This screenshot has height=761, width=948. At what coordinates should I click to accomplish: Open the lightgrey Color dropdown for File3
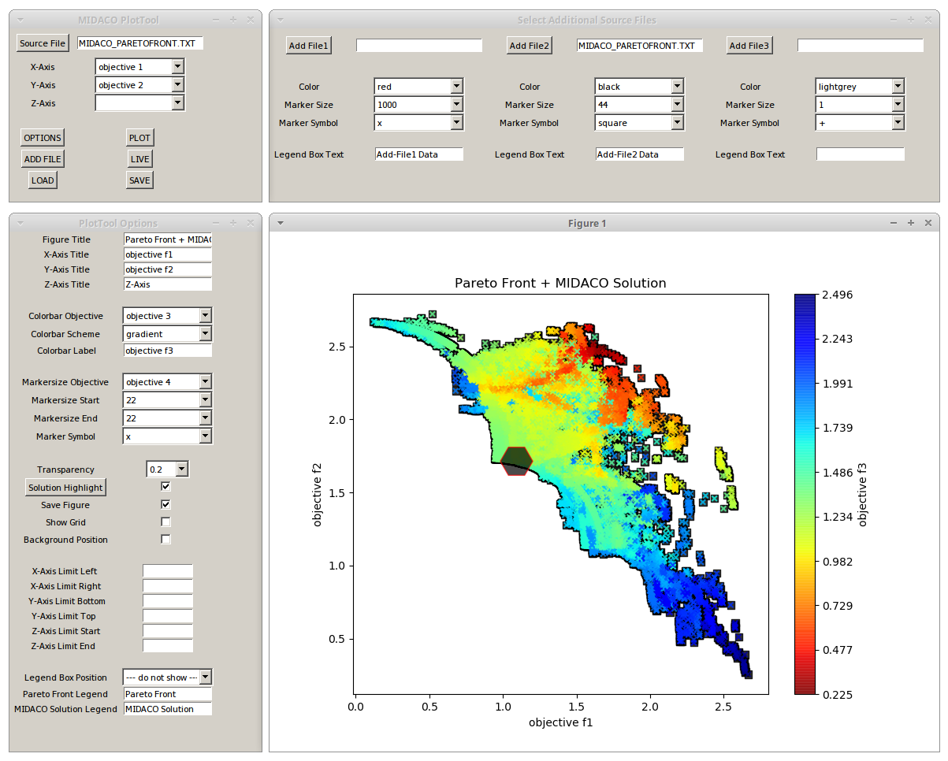pos(860,87)
